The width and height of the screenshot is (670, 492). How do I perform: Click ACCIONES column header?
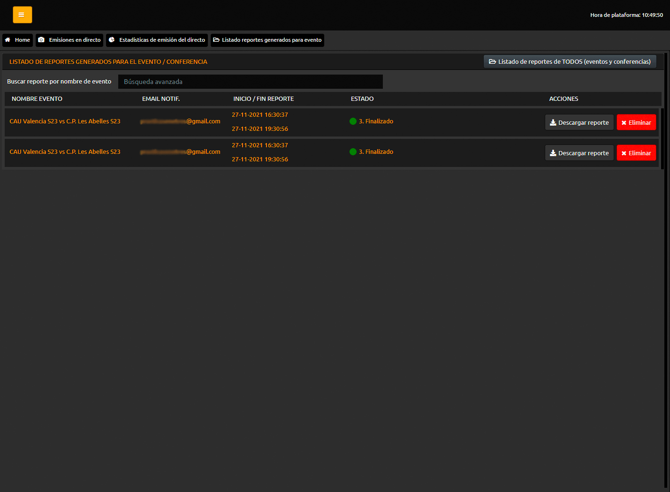563,99
